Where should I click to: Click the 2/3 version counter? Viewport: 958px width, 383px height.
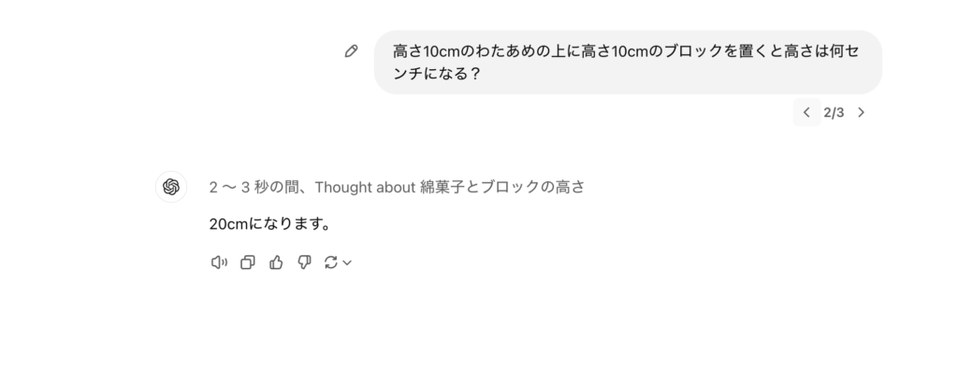[834, 113]
